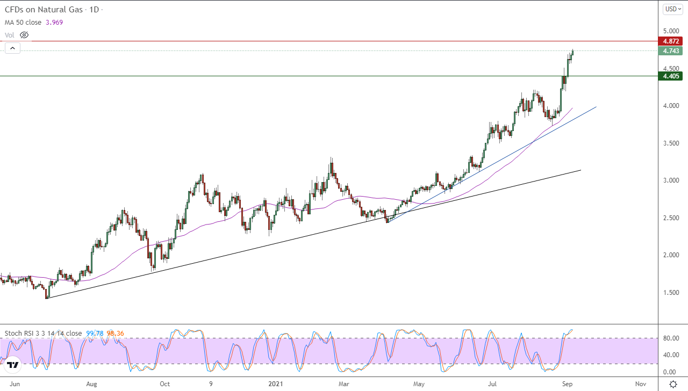
Task: Click the Jul label on time axis
Action: [492, 384]
